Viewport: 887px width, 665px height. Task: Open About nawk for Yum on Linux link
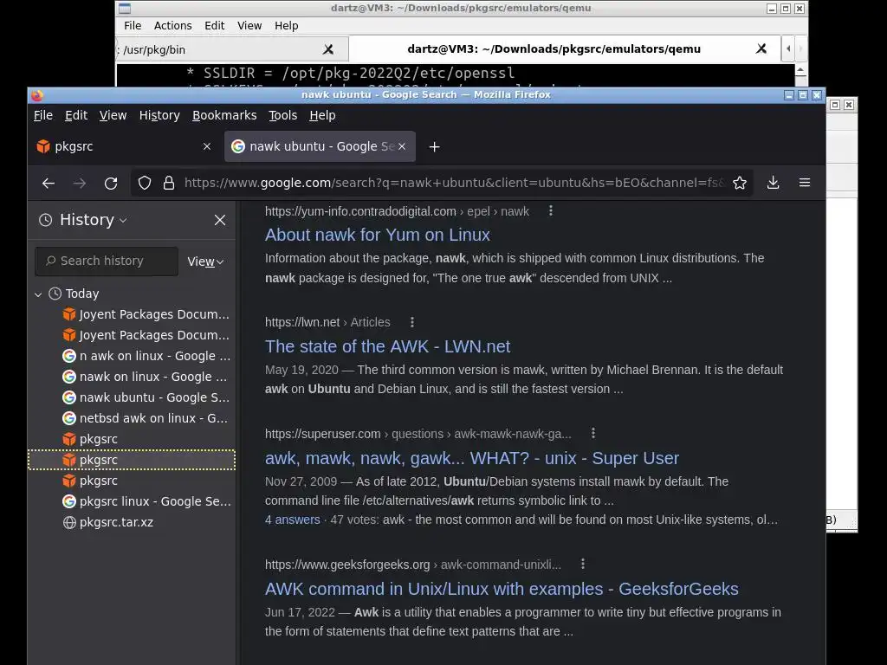coord(378,235)
